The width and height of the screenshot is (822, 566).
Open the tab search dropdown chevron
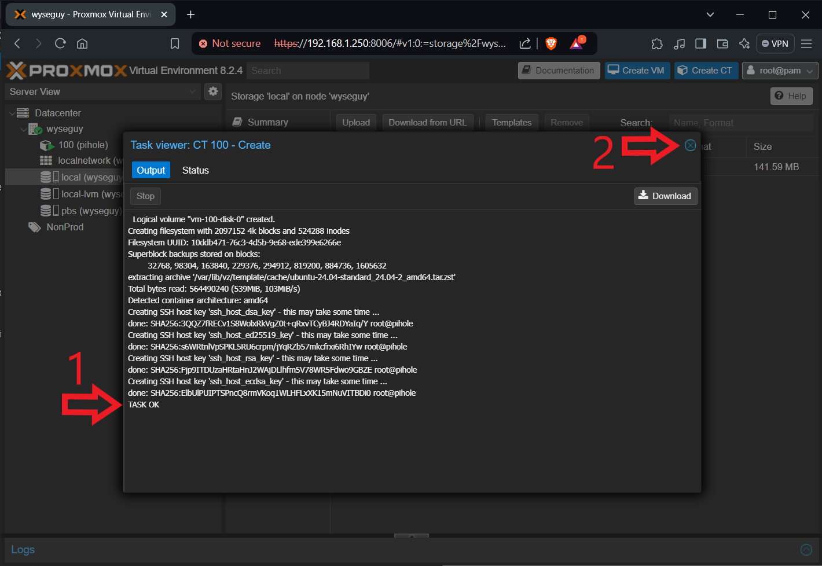[x=710, y=14]
